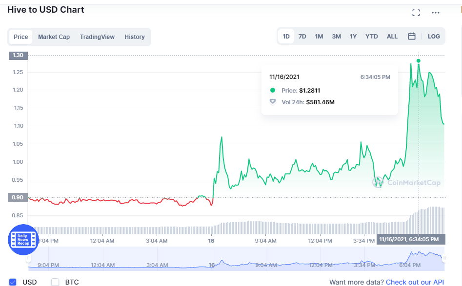The image size is (462, 286).
Task: Switch to the TradingView tab
Action: click(x=97, y=37)
